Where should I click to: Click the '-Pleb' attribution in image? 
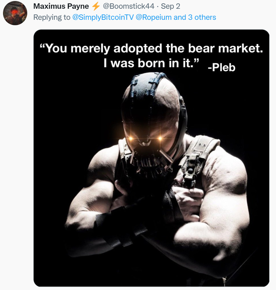point(222,67)
